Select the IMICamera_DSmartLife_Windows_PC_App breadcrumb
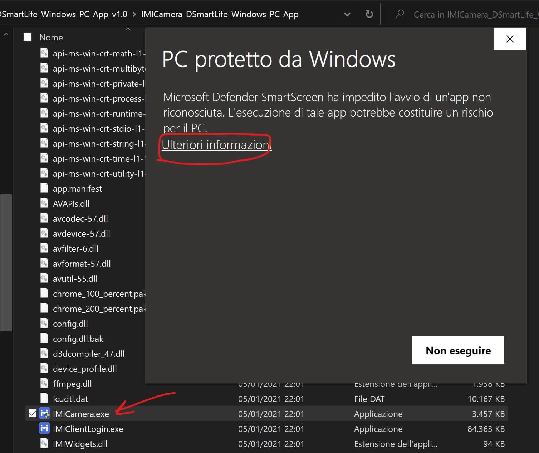539x453 pixels. coord(220,14)
